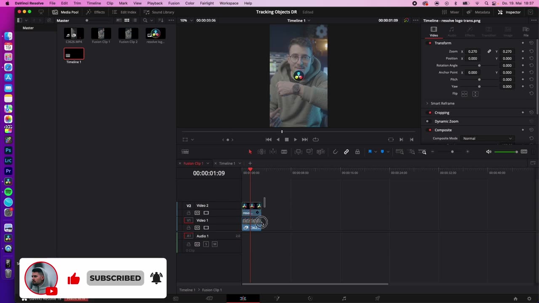Open the Fusion menu

coord(174,3)
